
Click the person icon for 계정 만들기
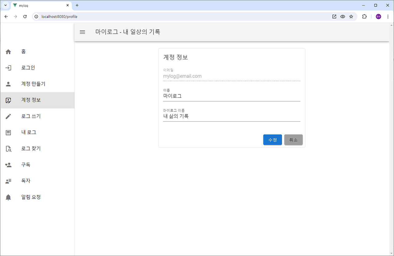coord(8,84)
